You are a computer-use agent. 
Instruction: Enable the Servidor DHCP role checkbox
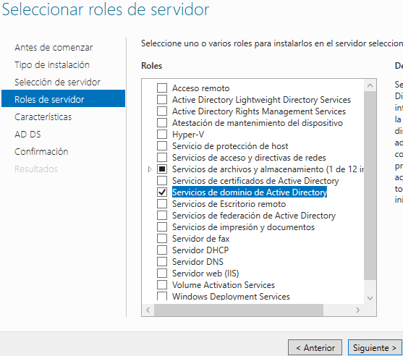click(x=162, y=250)
